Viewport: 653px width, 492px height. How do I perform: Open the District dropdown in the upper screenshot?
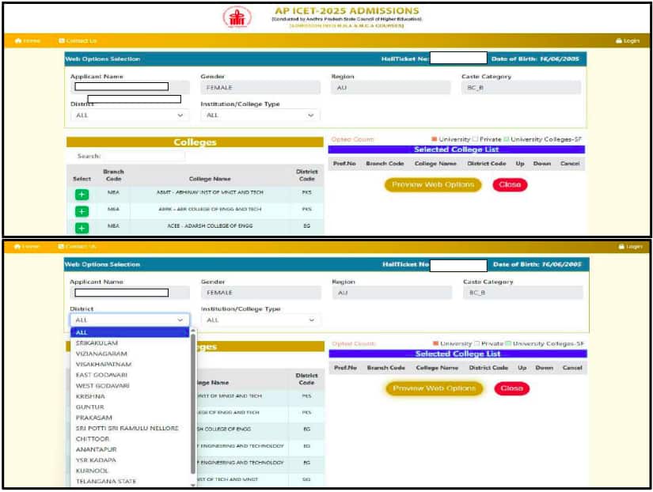point(130,115)
